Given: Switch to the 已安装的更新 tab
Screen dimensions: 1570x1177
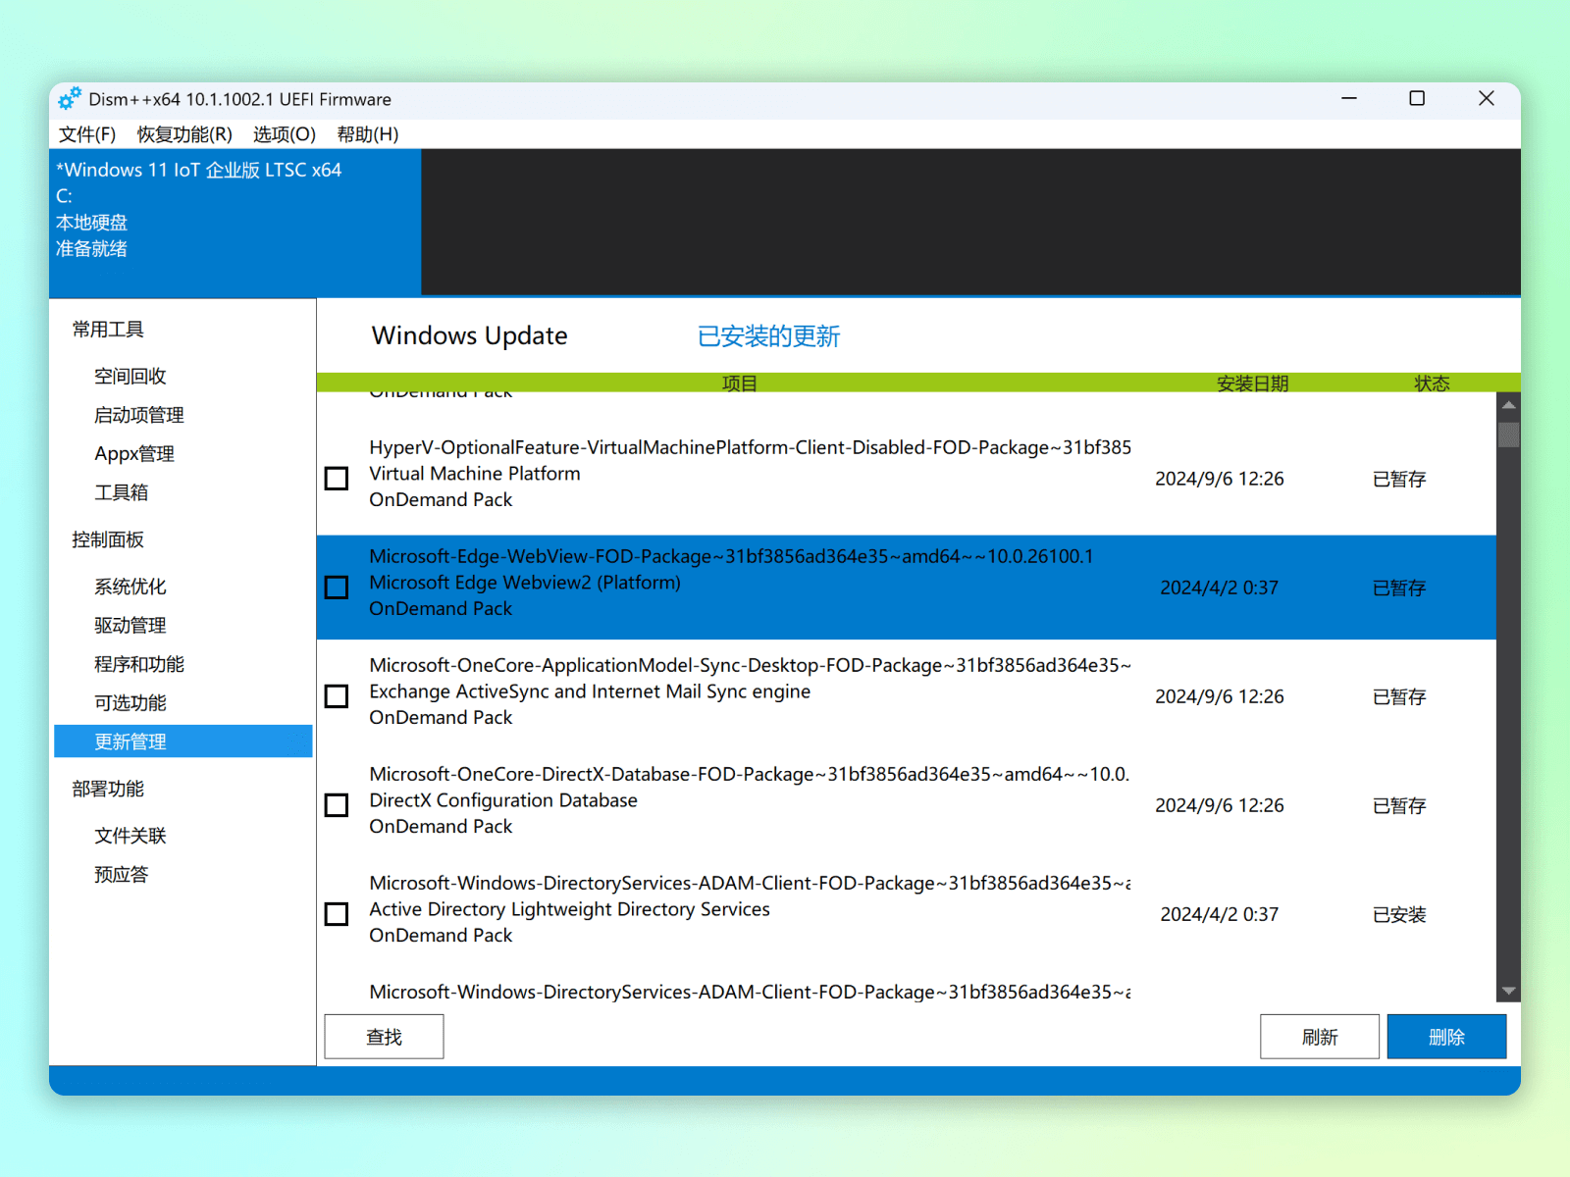Looking at the screenshot, I should 768,336.
